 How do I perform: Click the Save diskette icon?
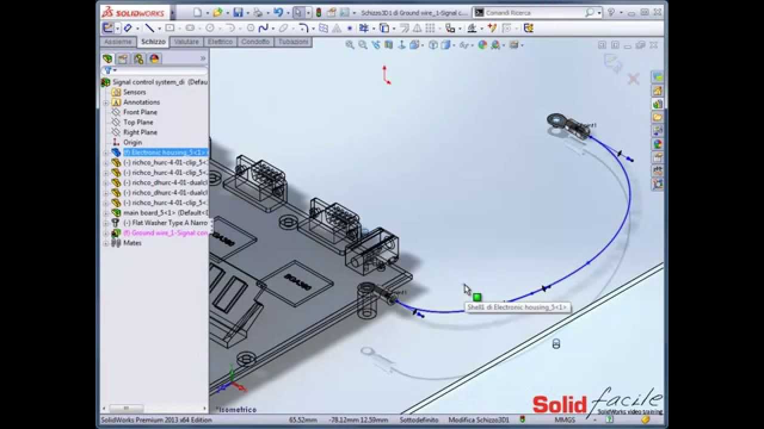click(238, 13)
